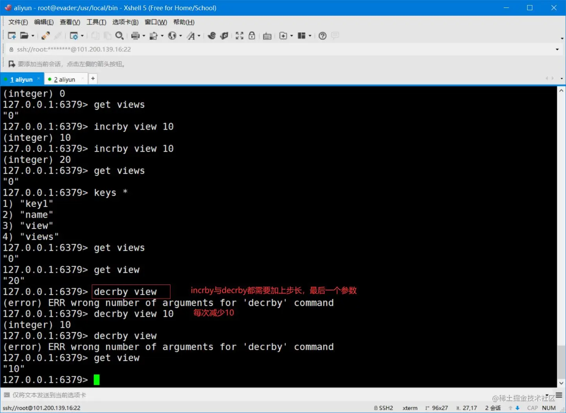This screenshot has height=413, width=566.
Task: Add a new tab with plus button
Action: pos(93,79)
